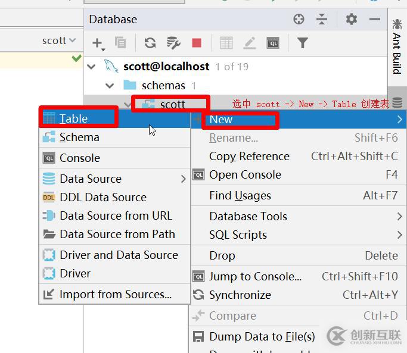Open Database panel settings gear
The width and height of the screenshot is (407, 353).
click(352, 19)
